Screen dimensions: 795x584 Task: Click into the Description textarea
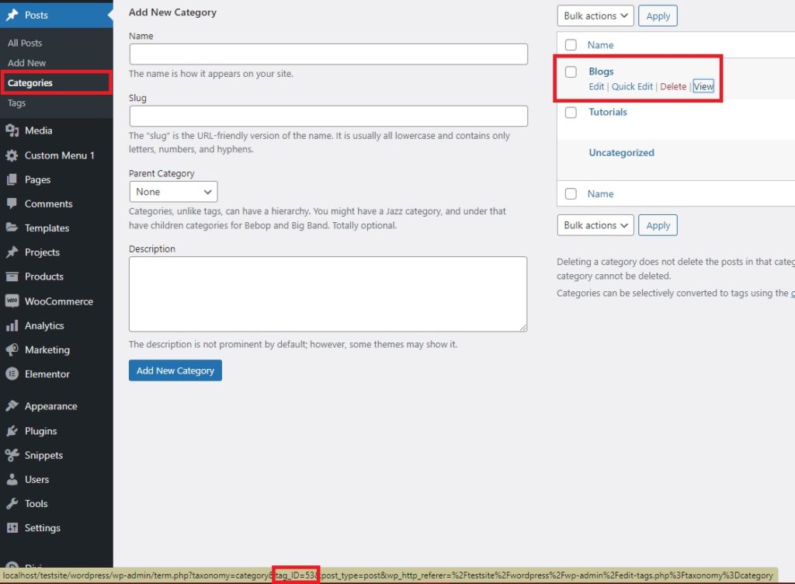328,294
